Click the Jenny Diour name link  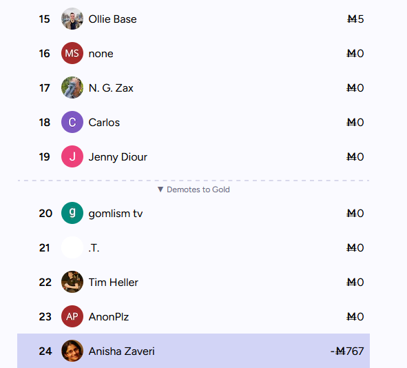click(118, 157)
